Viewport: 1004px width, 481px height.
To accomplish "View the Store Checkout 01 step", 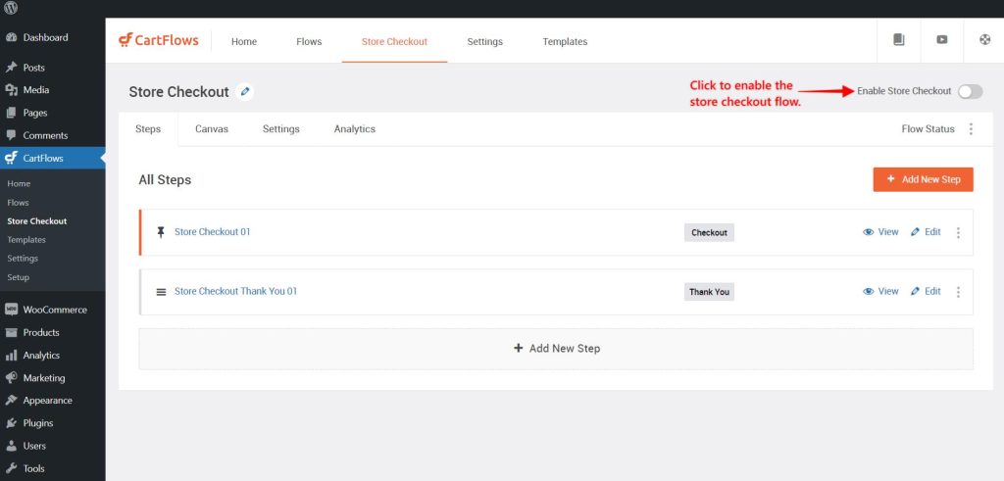I will click(880, 232).
